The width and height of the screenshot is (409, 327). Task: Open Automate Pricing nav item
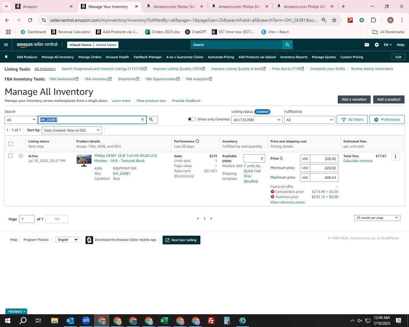(221, 57)
